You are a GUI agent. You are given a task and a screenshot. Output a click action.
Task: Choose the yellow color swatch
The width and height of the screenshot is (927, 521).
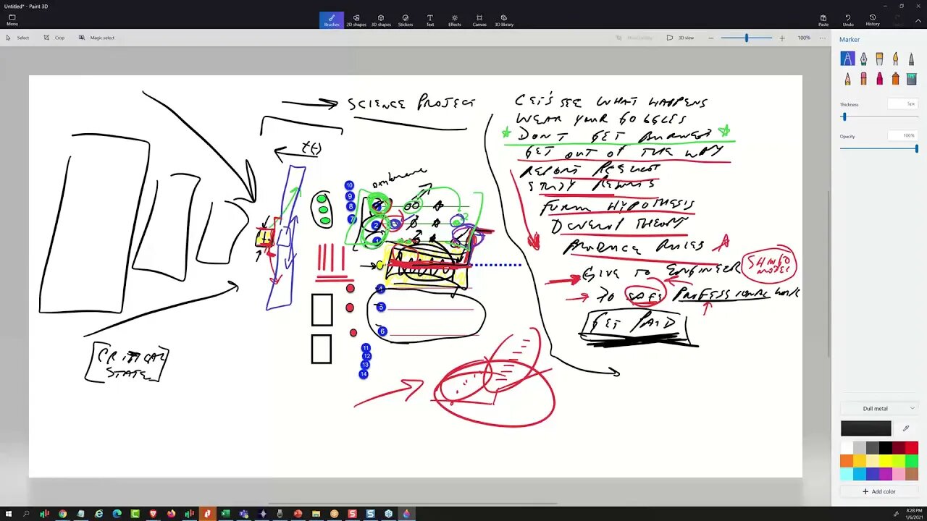tap(885, 461)
